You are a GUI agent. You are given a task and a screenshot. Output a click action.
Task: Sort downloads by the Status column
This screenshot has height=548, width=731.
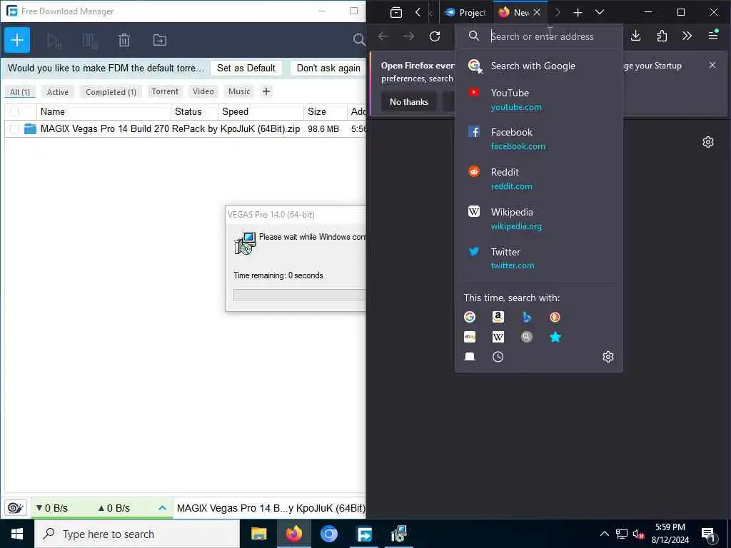[x=194, y=112]
